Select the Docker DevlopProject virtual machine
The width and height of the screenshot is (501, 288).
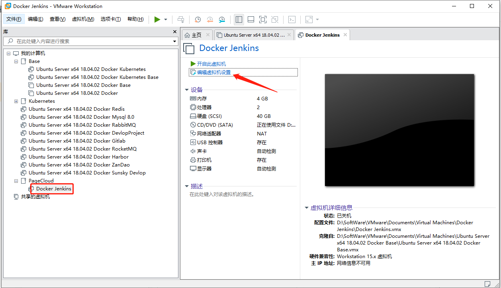86,133
